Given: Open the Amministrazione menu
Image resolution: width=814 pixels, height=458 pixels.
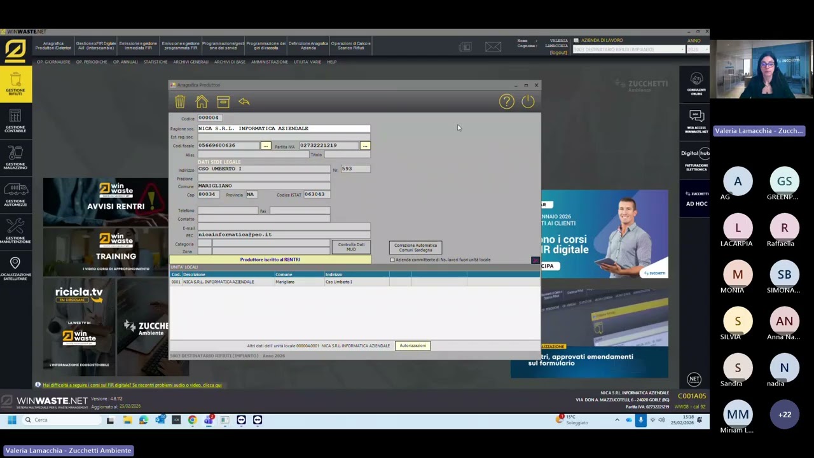Looking at the screenshot, I should tap(270, 62).
